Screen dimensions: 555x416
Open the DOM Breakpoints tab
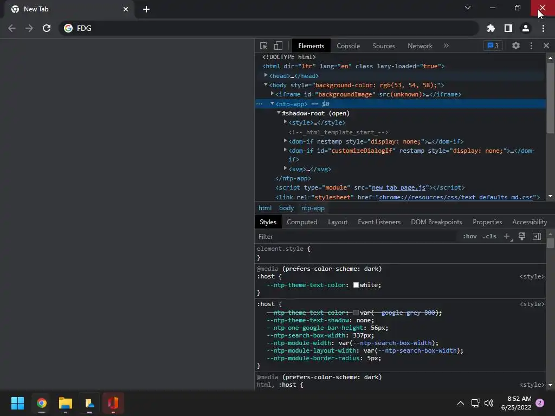pyautogui.click(x=436, y=222)
